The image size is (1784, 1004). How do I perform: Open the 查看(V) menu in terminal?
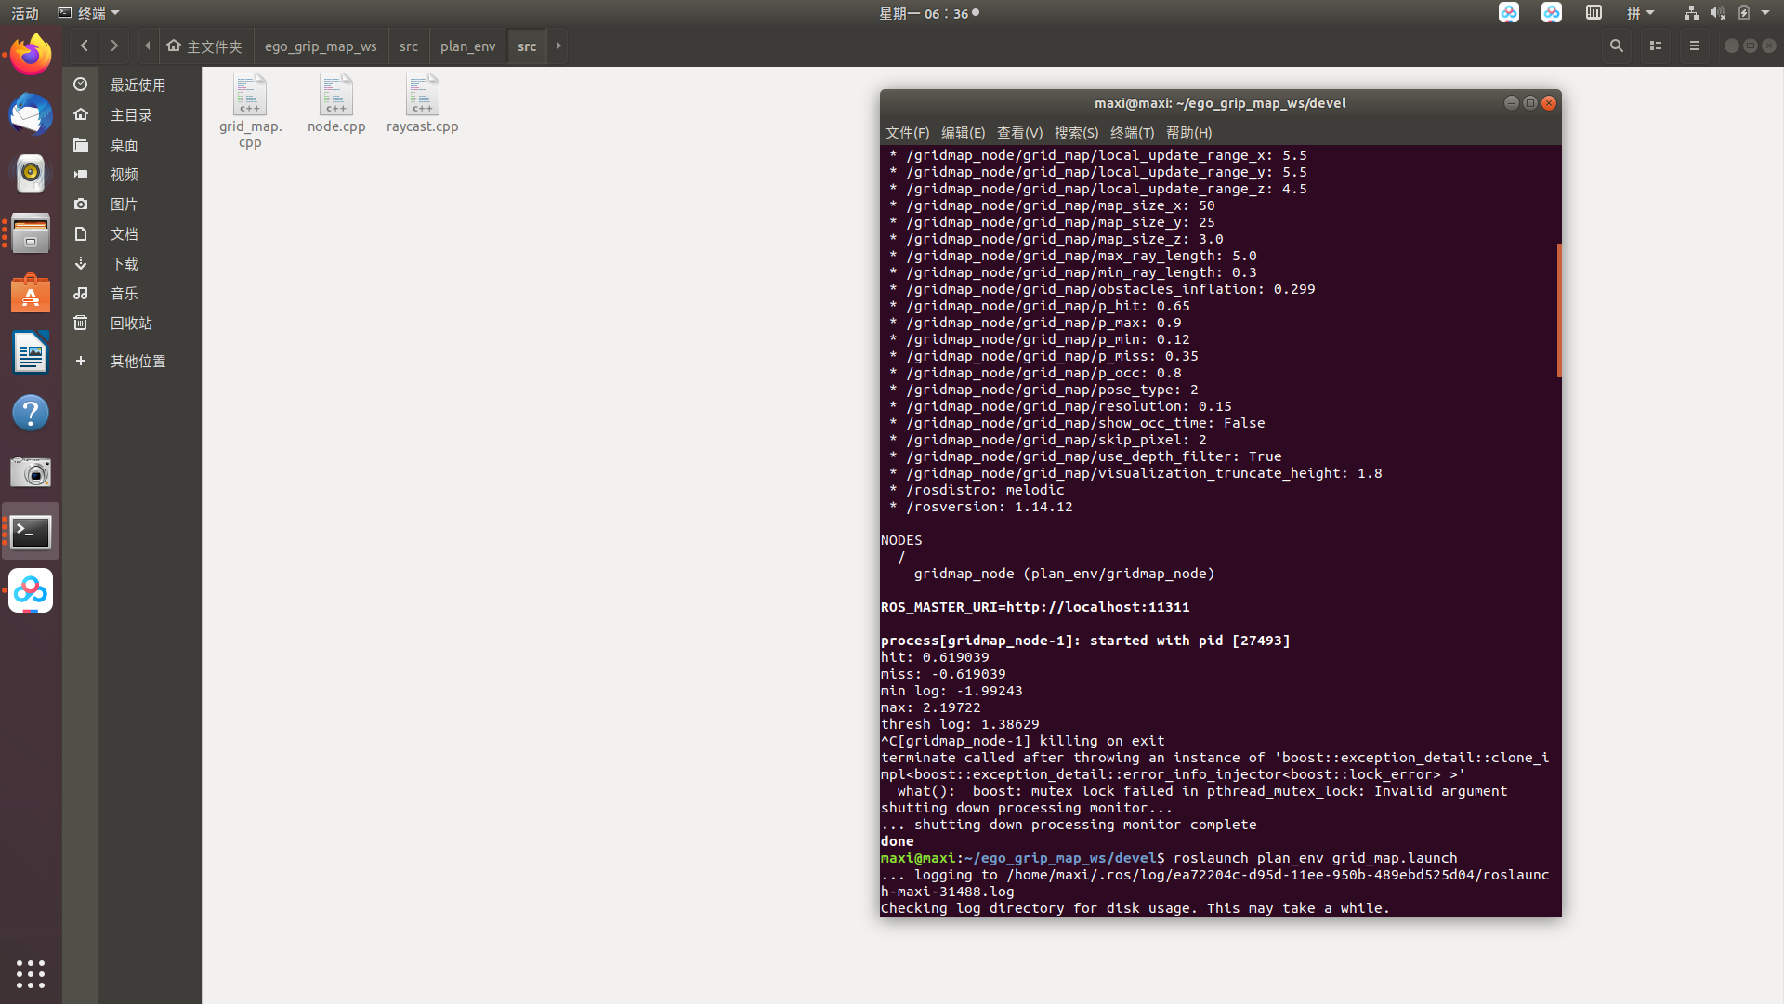[1017, 132]
